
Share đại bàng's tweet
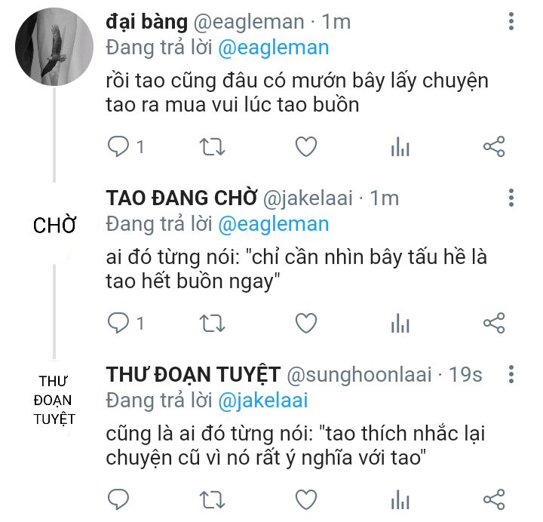point(493,146)
